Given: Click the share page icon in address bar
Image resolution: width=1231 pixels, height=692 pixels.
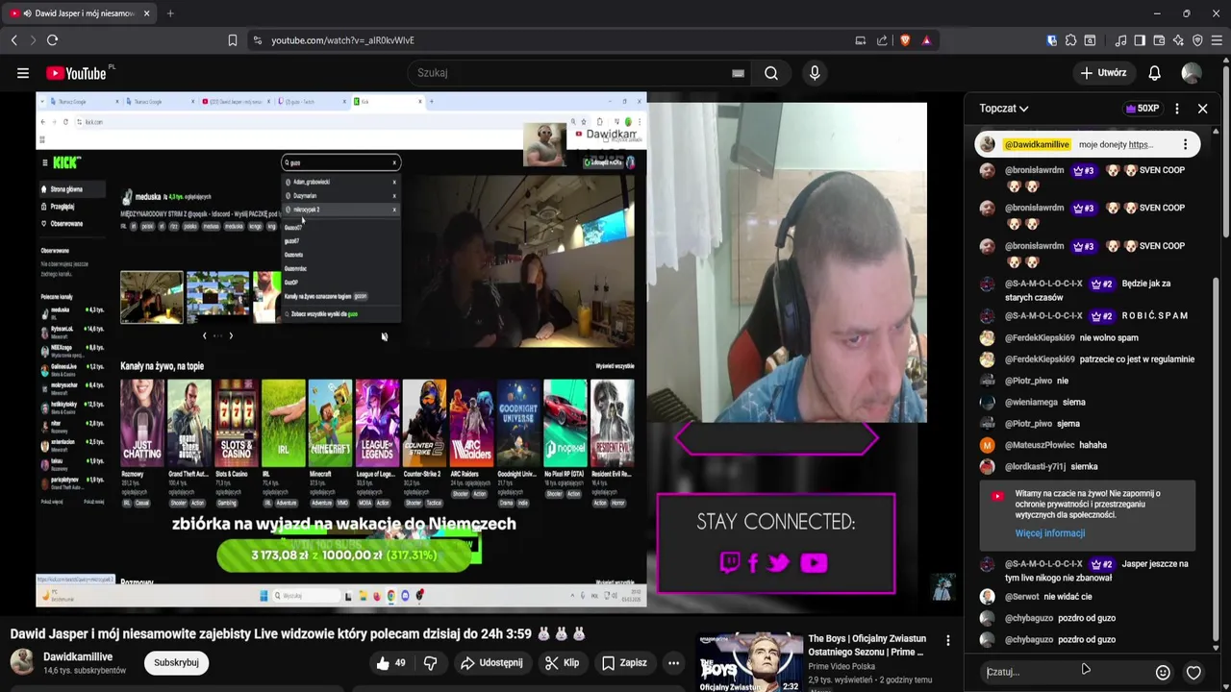Looking at the screenshot, I should (x=882, y=40).
